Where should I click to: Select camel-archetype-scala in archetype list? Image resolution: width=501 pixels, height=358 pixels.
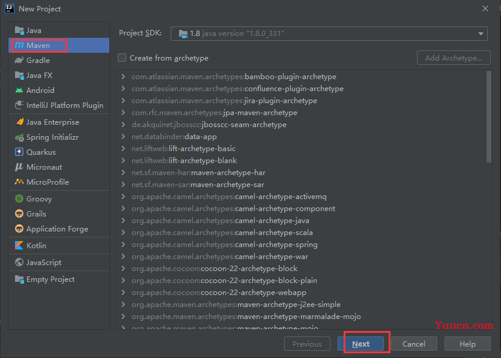pos(222,233)
